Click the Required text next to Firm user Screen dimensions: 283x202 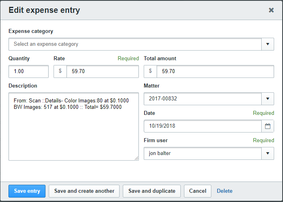[x=264, y=141]
